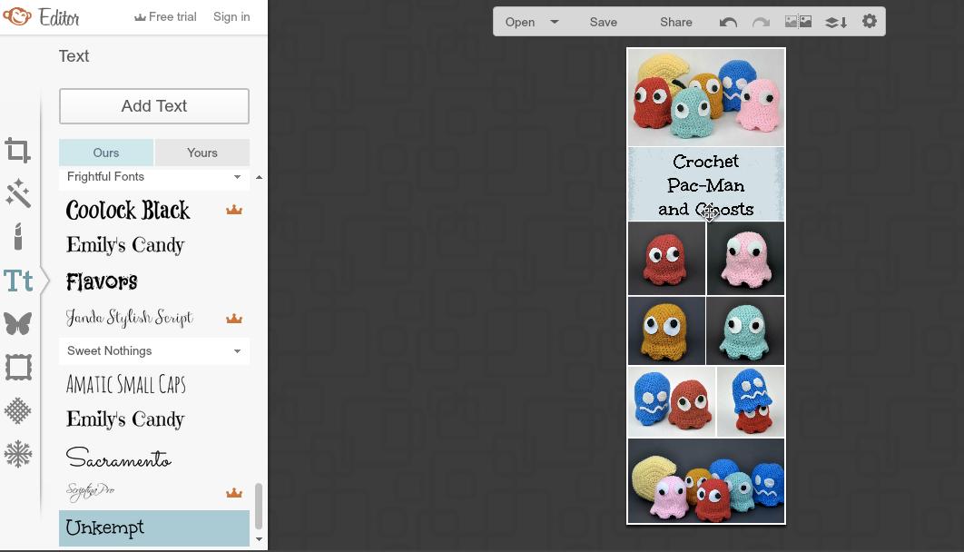Screen dimensions: 964x552
Task: Open the editor settings gear
Action: (869, 21)
